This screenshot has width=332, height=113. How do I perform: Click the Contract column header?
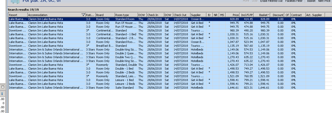coord(298,15)
